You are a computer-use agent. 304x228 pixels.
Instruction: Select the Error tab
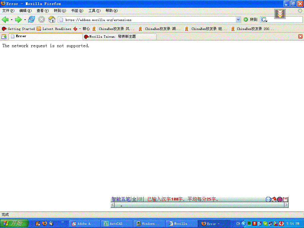pos(46,37)
